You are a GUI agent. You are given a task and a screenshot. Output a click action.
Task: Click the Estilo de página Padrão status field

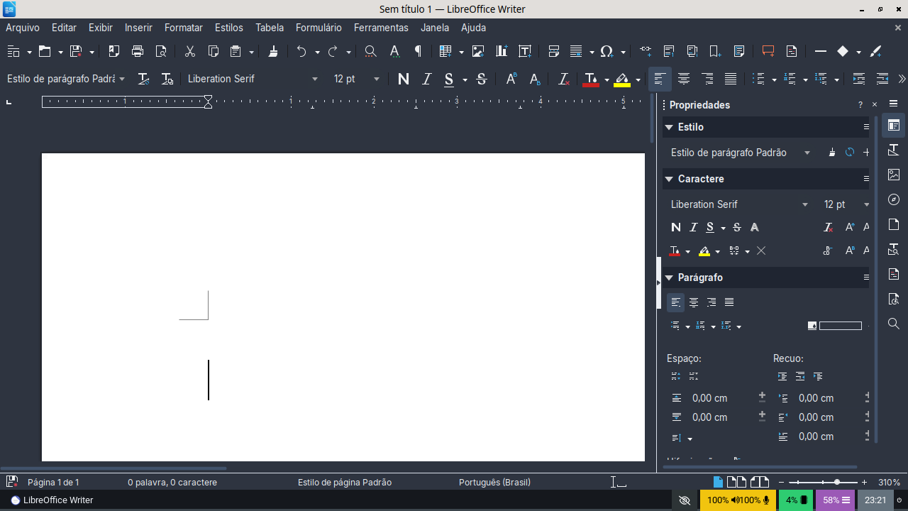[344, 483]
